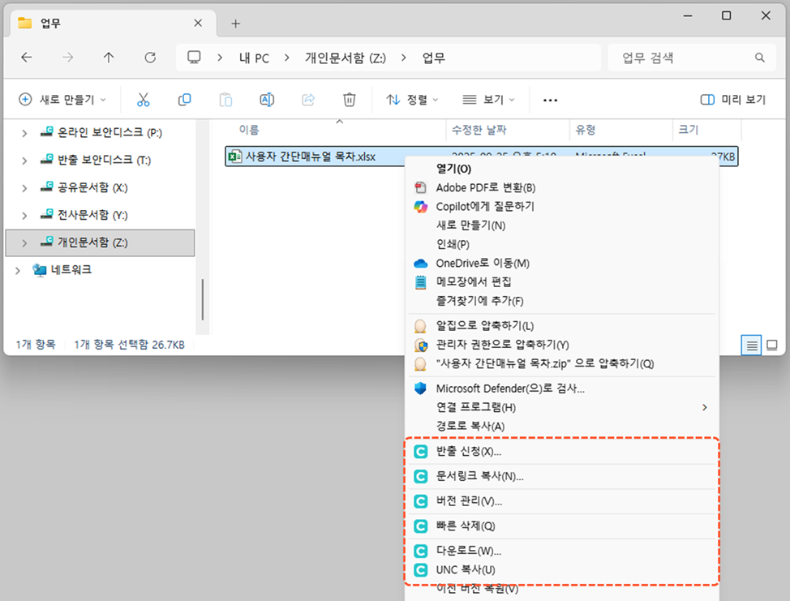Click the Up arrow navigation icon
Viewport: 790px width, 601px height.
point(109,58)
